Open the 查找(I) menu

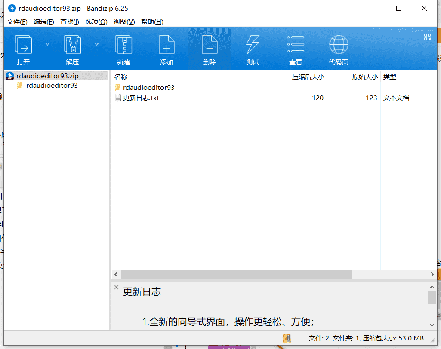point(69,22)
